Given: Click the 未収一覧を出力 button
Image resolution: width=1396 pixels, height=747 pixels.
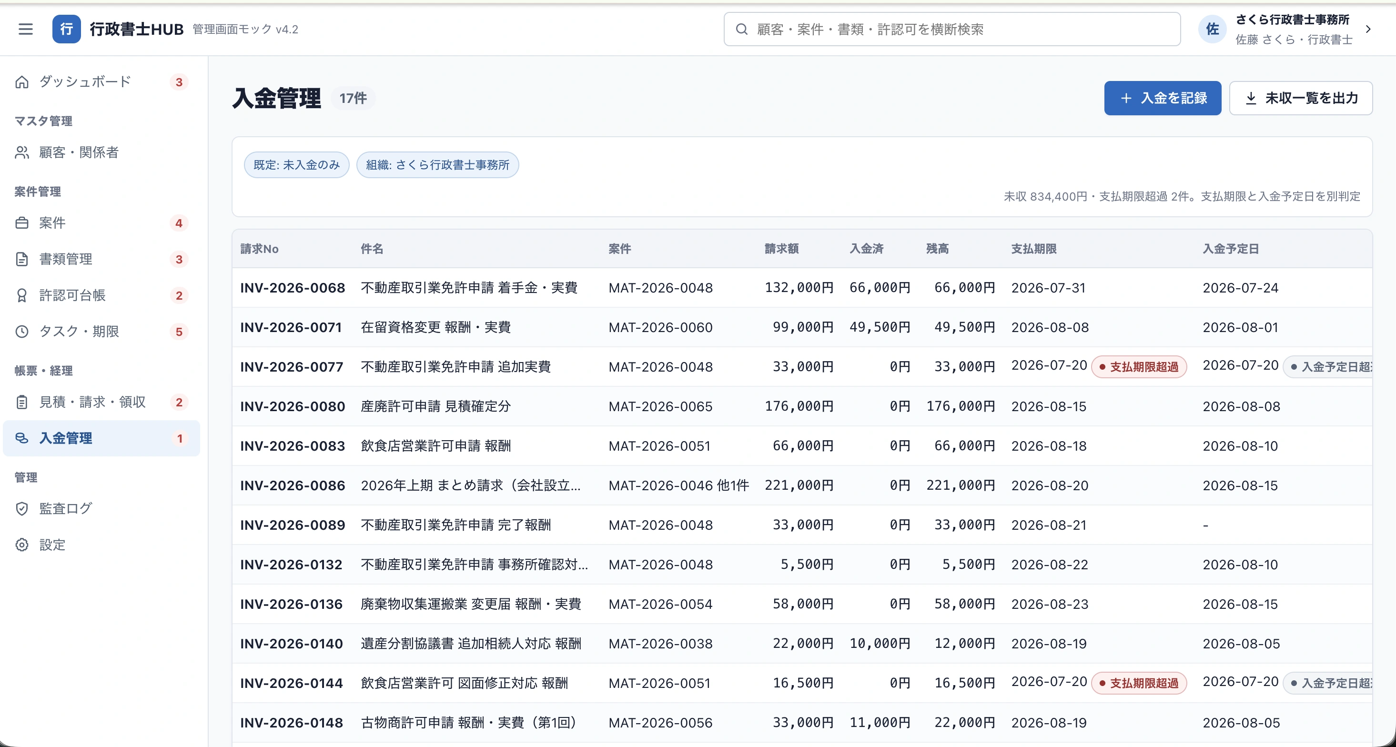Looking at the screenshot, I should tap(1301, 98).
